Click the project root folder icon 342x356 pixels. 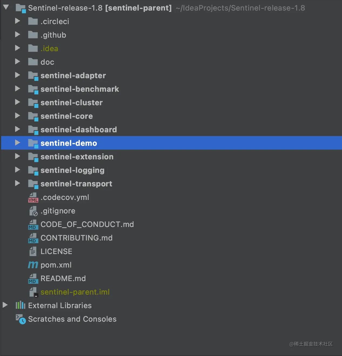(21, 8)
